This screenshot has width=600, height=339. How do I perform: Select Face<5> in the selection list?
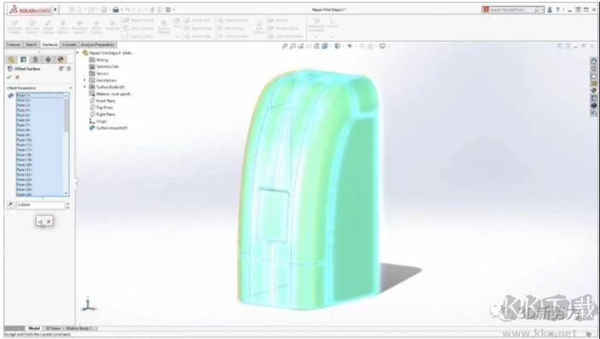pyautogui.click(x=39, y=115)
